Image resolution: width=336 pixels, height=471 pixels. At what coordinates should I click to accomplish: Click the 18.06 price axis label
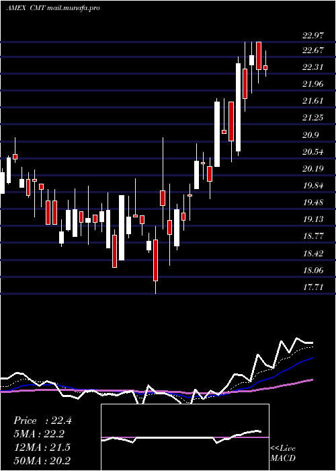pos(313,270)
